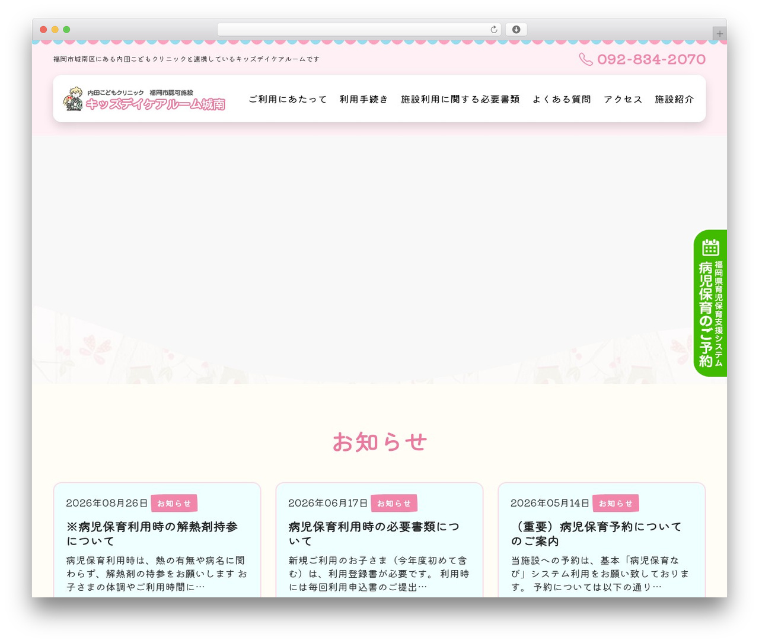
Task: Go to 施設利用に関する必要書類 page
Action: 460,99
